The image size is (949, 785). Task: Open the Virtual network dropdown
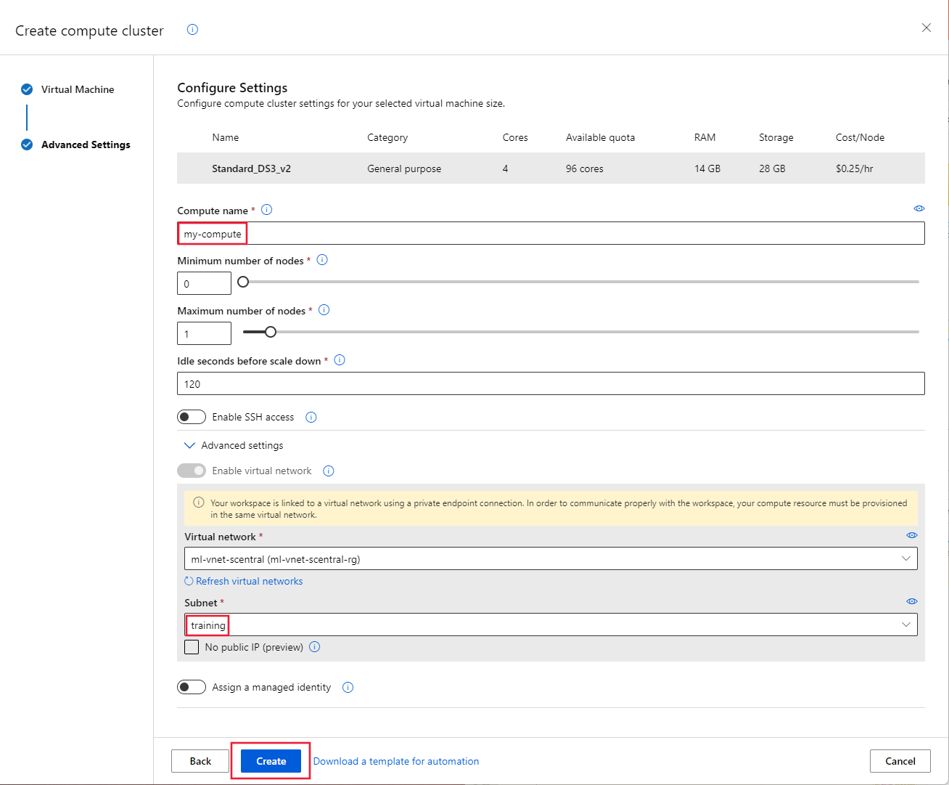(905, 558)
